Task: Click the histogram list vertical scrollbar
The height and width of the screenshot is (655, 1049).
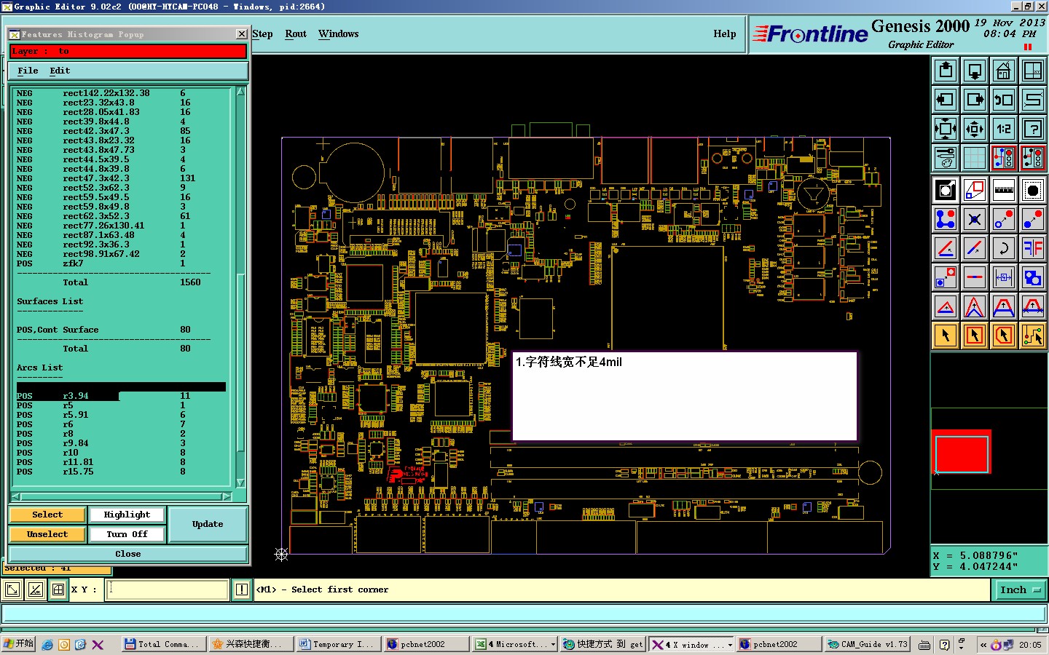Action: [x=240, y=287]
